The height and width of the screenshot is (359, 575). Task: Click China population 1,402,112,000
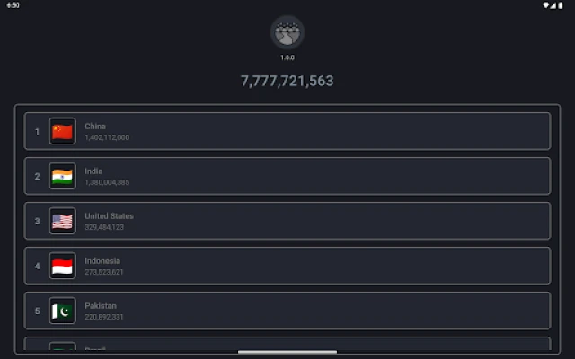click(107, 137)
